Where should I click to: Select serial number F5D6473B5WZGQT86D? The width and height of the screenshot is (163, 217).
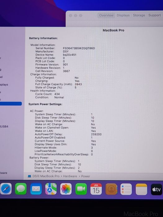pyautogui.click(x=79, y=48)
